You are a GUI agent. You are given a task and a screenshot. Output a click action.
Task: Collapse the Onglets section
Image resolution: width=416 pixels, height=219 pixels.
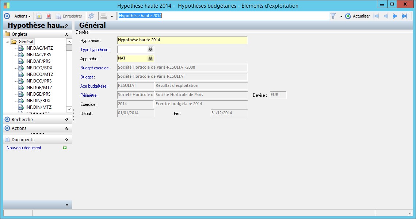[66, 34]
